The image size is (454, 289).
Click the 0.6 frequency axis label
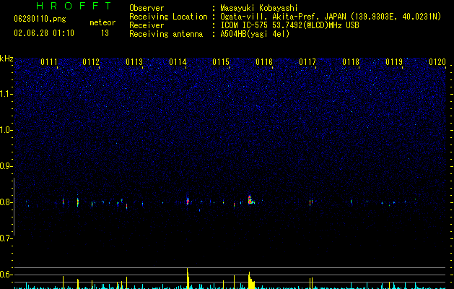6,275
